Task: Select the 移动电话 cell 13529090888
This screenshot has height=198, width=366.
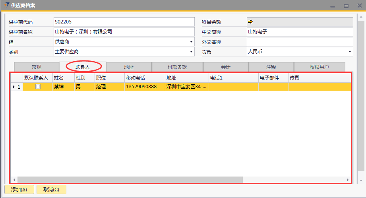Action: pos(141,87)
